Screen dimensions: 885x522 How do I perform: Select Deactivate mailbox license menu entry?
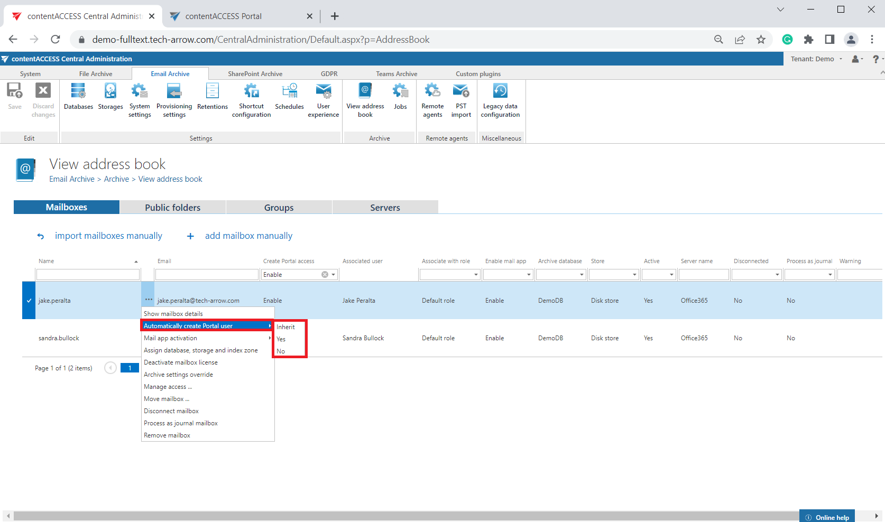pyautogui.click(x=181, y=362)
